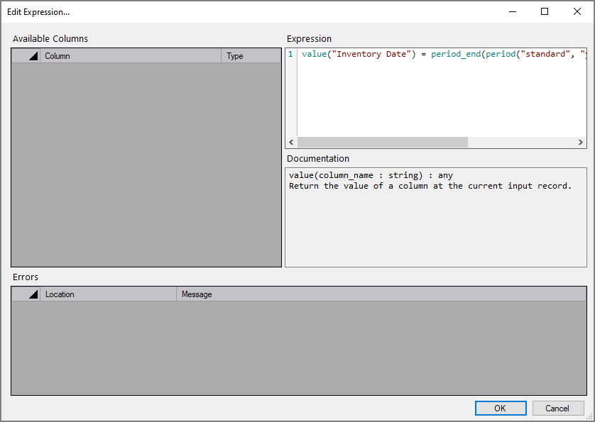595x422 pixels.
Task: Click the minimize icon on the title bar
Action: [x=513, y=11]
